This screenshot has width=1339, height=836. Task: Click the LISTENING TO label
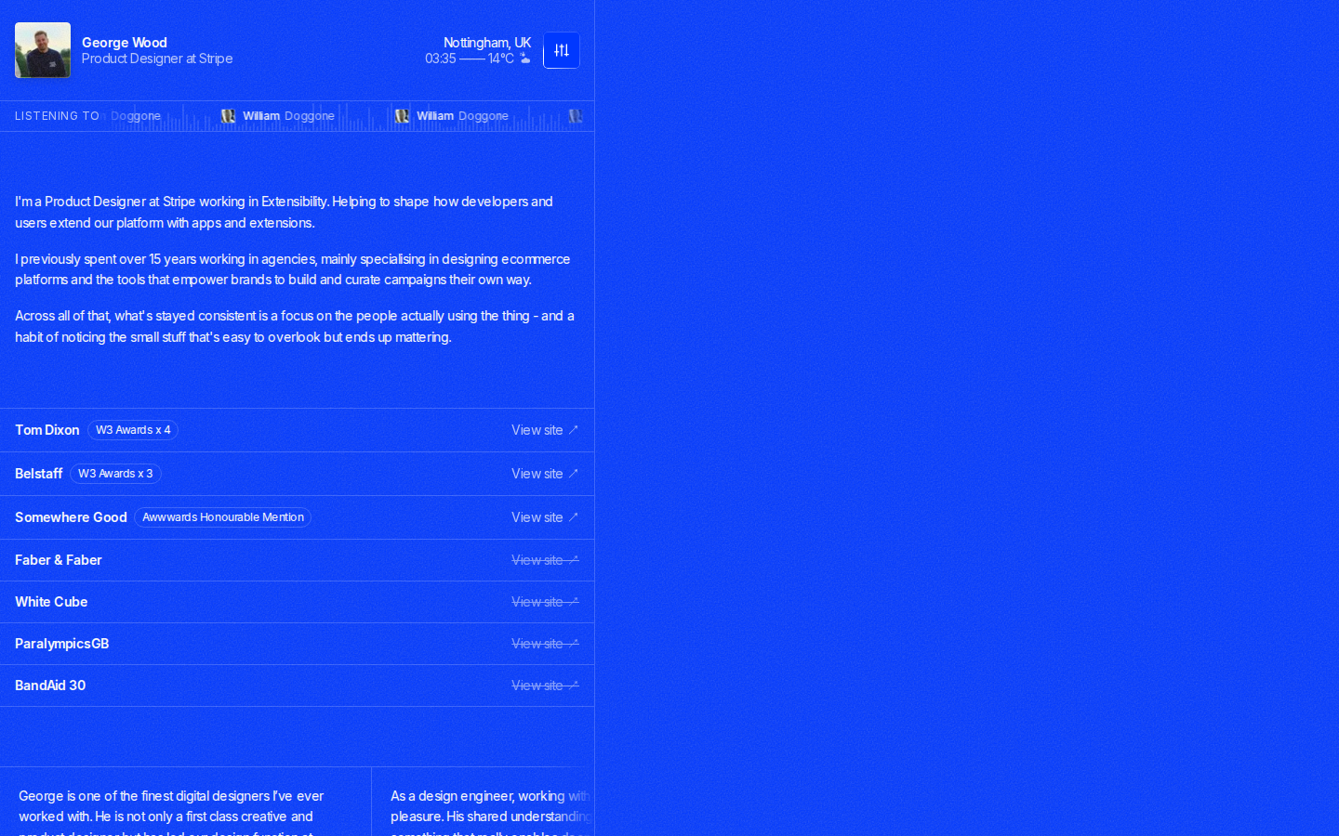tap(57, 116)
